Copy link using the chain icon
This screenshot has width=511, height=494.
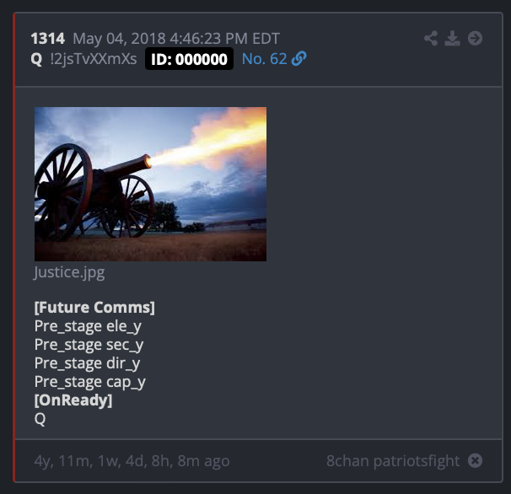click(x=299, y=59)
